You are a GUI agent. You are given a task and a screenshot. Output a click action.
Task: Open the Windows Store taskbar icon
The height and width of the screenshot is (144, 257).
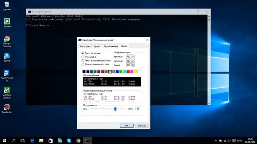click(x=51, y=140)
